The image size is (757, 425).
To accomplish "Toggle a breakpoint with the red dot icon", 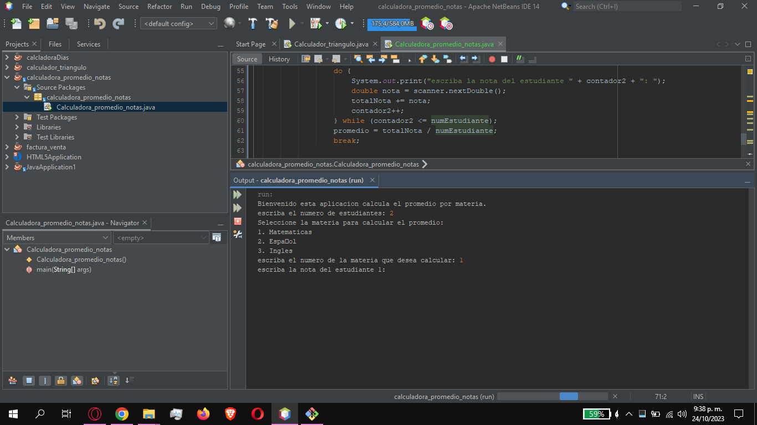I will [x=491, y=59].
